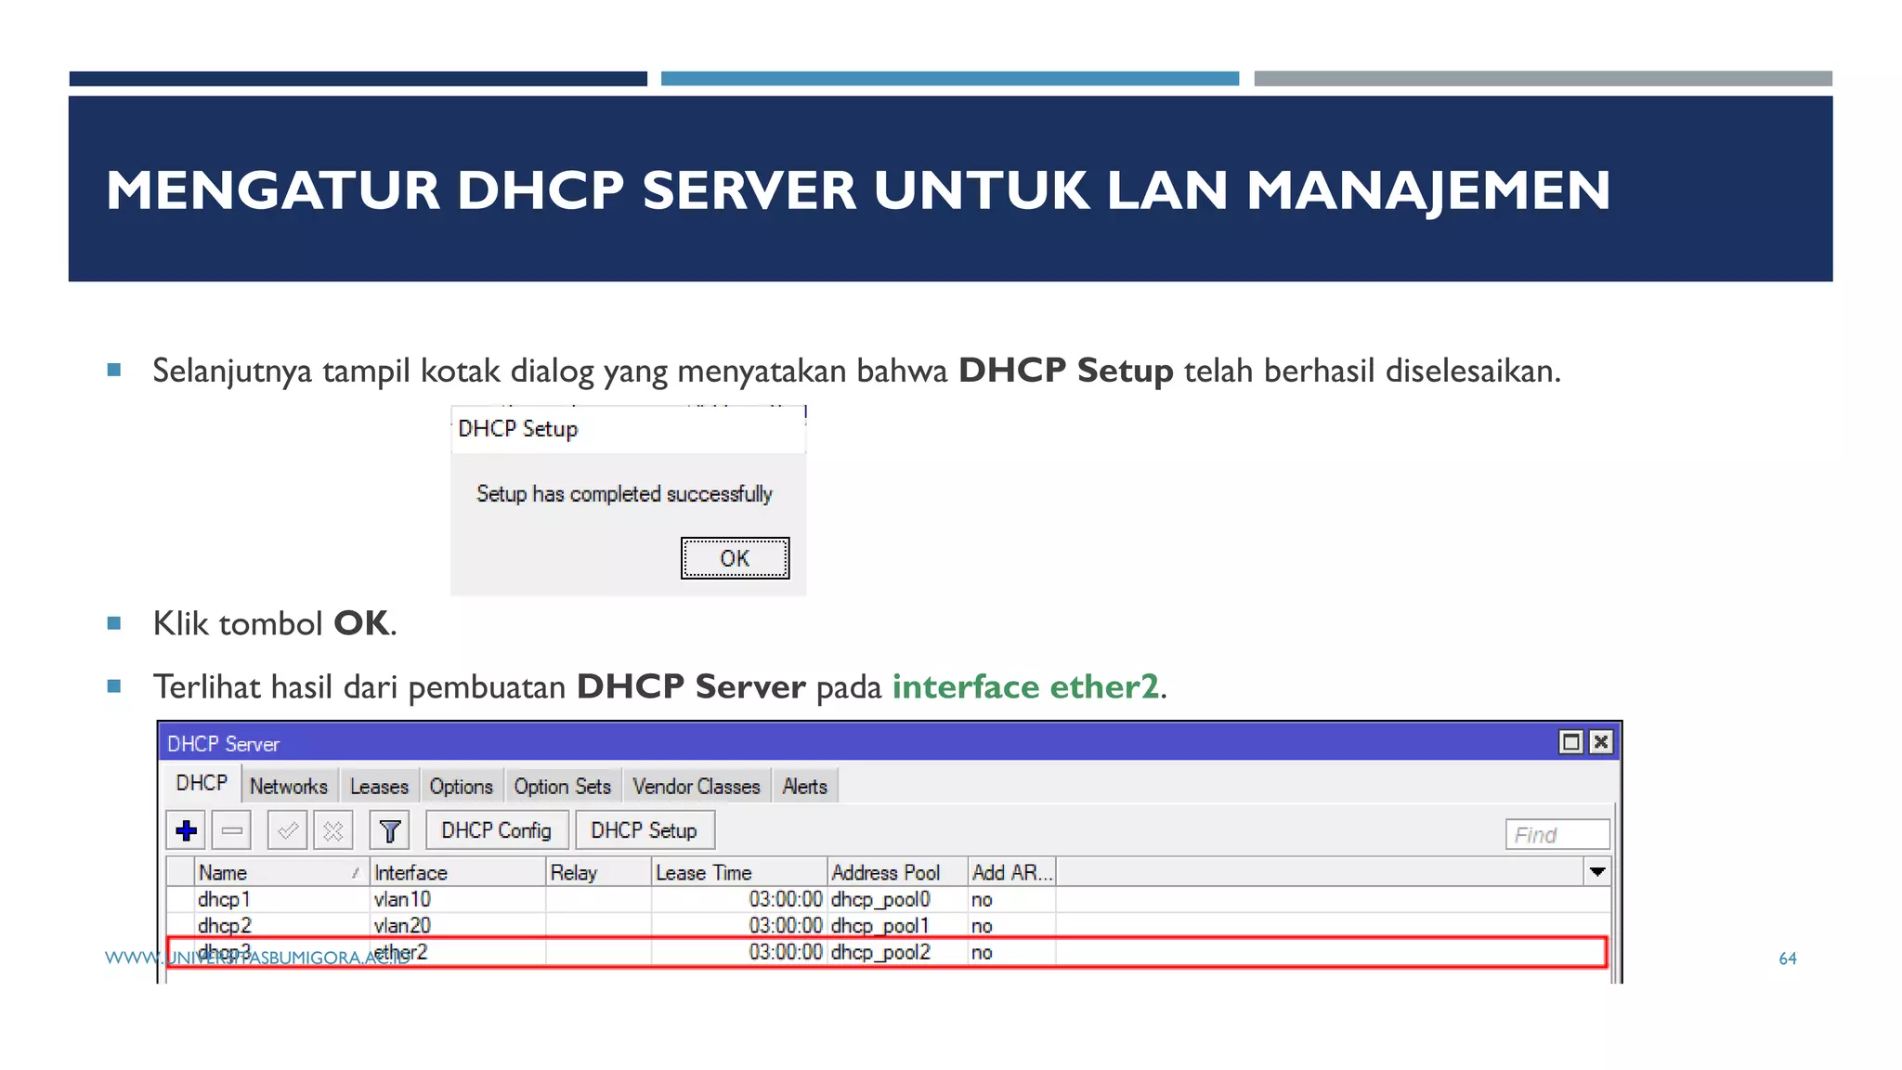Sort by the Name column header

pos(281,873)
